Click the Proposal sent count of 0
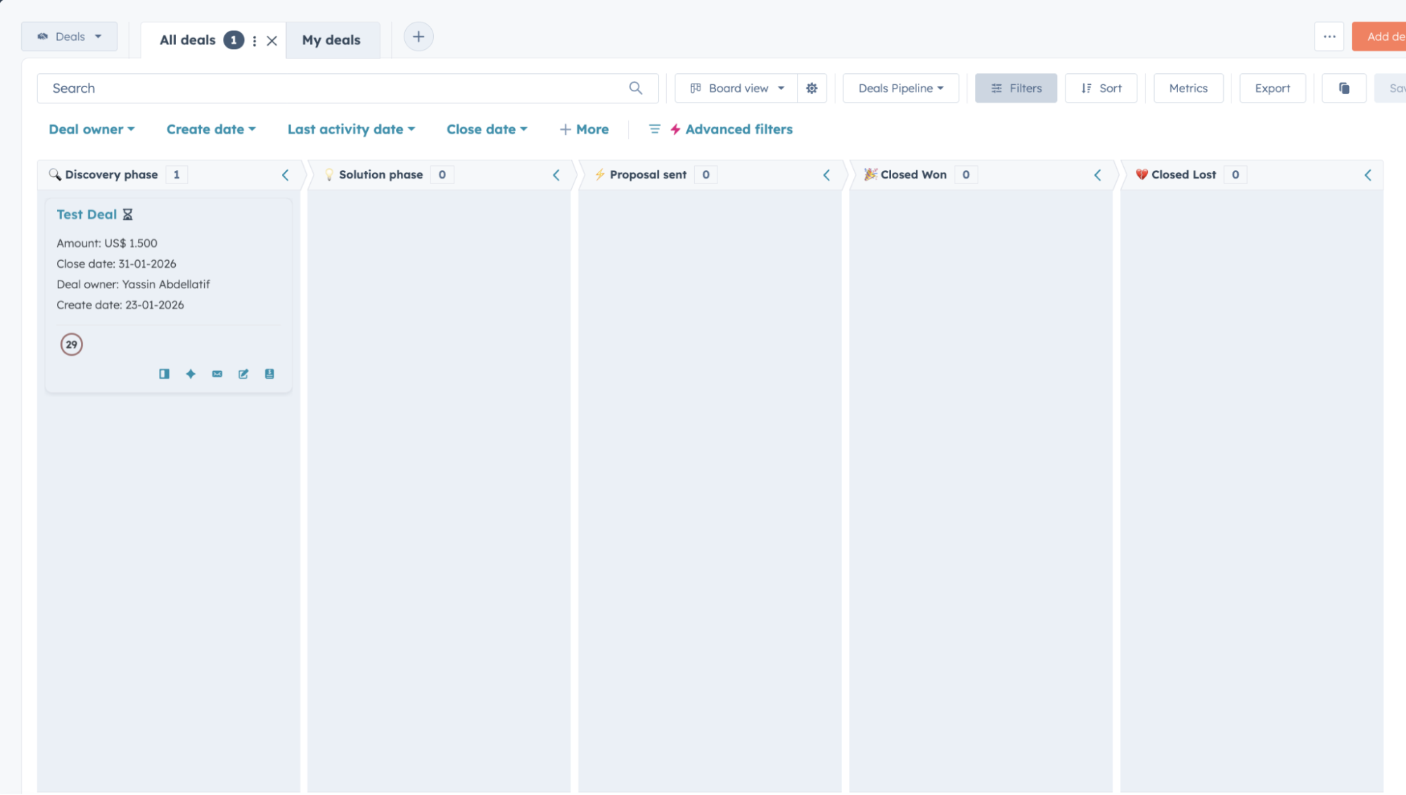This screenshot has width=1406, height=795. pyautogui.click(x=705, y=174)
